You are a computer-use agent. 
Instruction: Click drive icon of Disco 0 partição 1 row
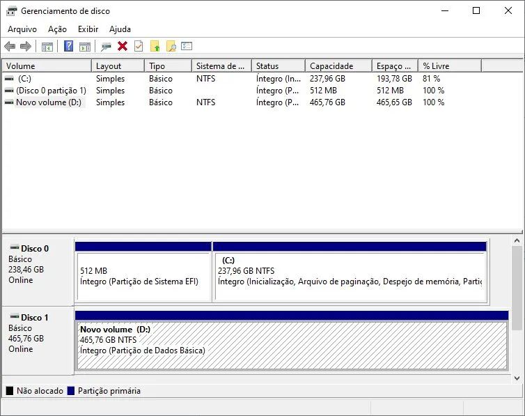[x=9, y=91]
